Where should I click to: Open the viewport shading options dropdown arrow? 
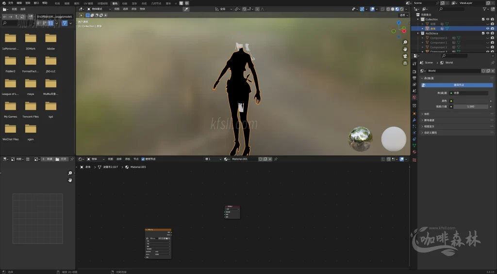(x=407, y=9)
